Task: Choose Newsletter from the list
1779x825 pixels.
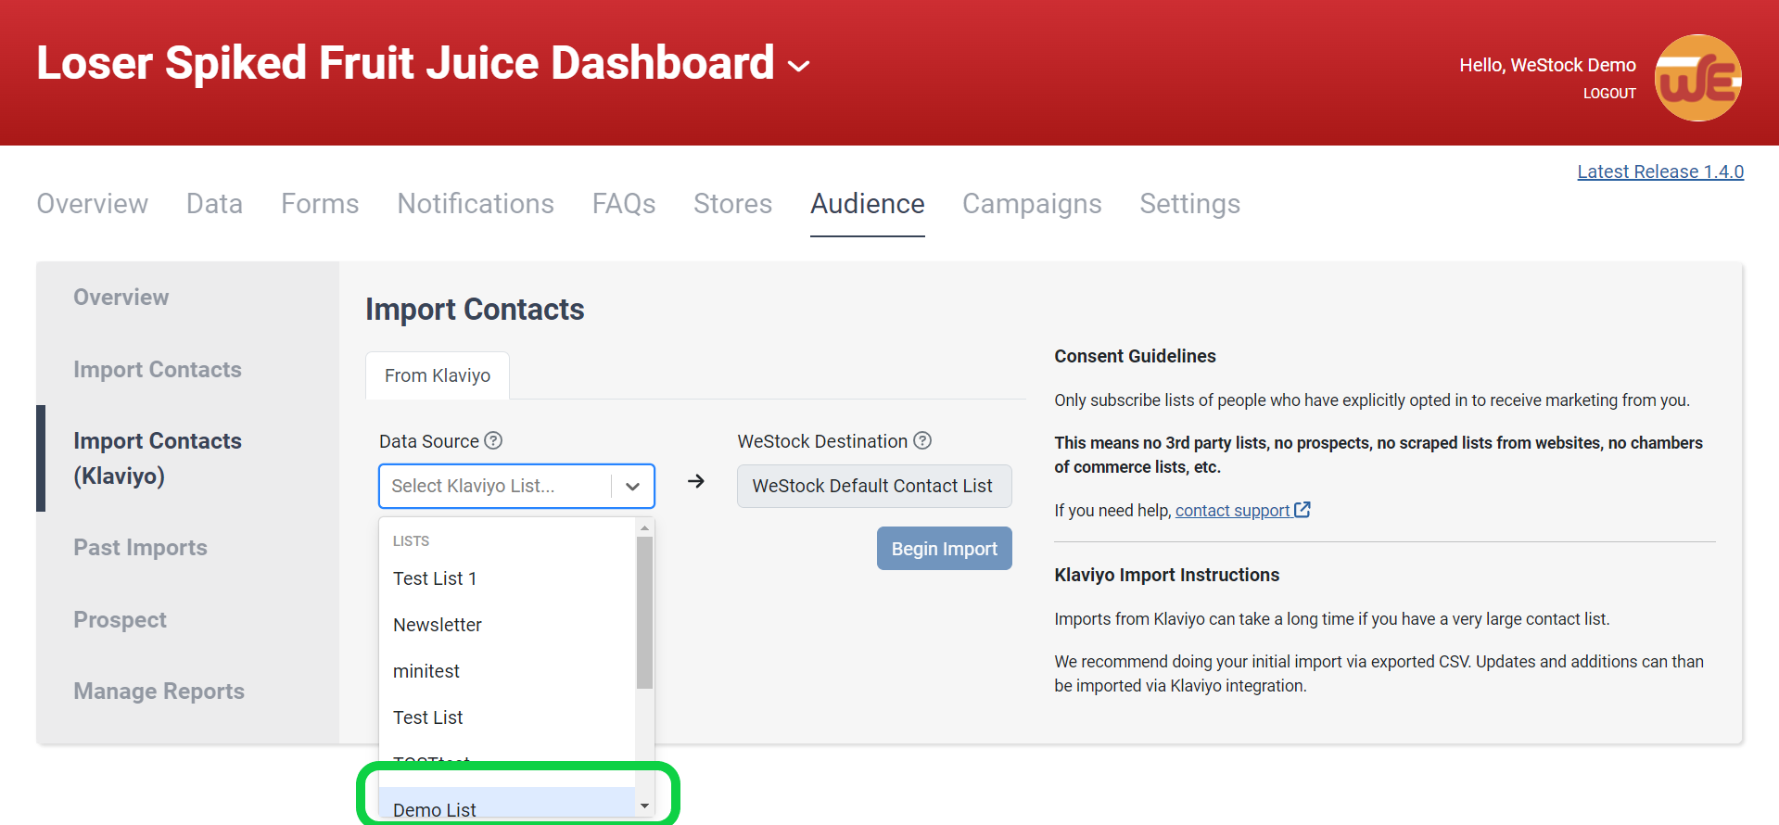Action: click(507, 625)
